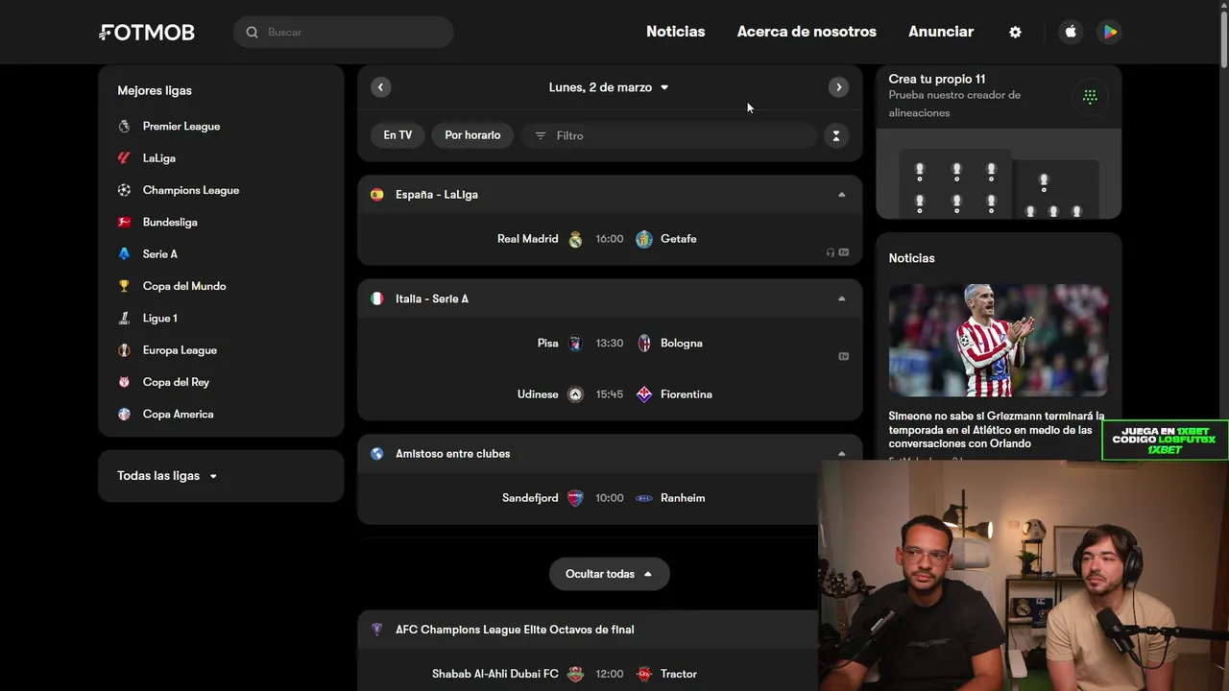Click the lineup builder grid icon
Image resolution: width=1229 pixels, height=691 pixels.
pyautogui.click(x=1090, y=96)
